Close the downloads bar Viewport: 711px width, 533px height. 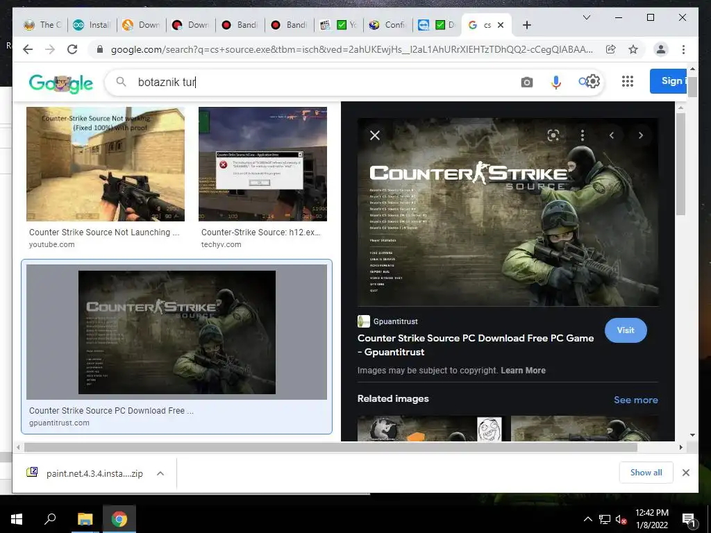coord(686,473)
